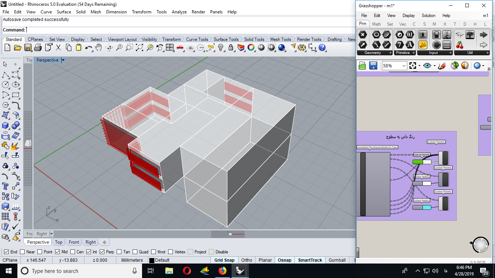Expand the Util panel in Grasshopper
495x278 pixels.
pyautogui.click(x=487, y=53)
